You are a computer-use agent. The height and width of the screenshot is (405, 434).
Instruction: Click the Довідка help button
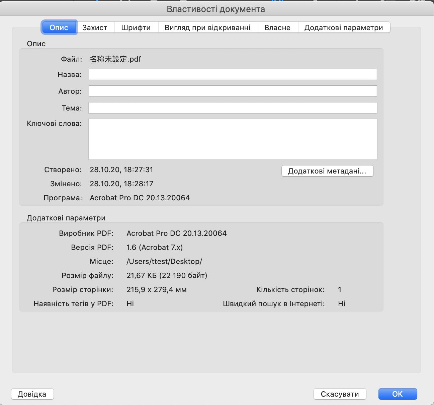pos(32,394)
